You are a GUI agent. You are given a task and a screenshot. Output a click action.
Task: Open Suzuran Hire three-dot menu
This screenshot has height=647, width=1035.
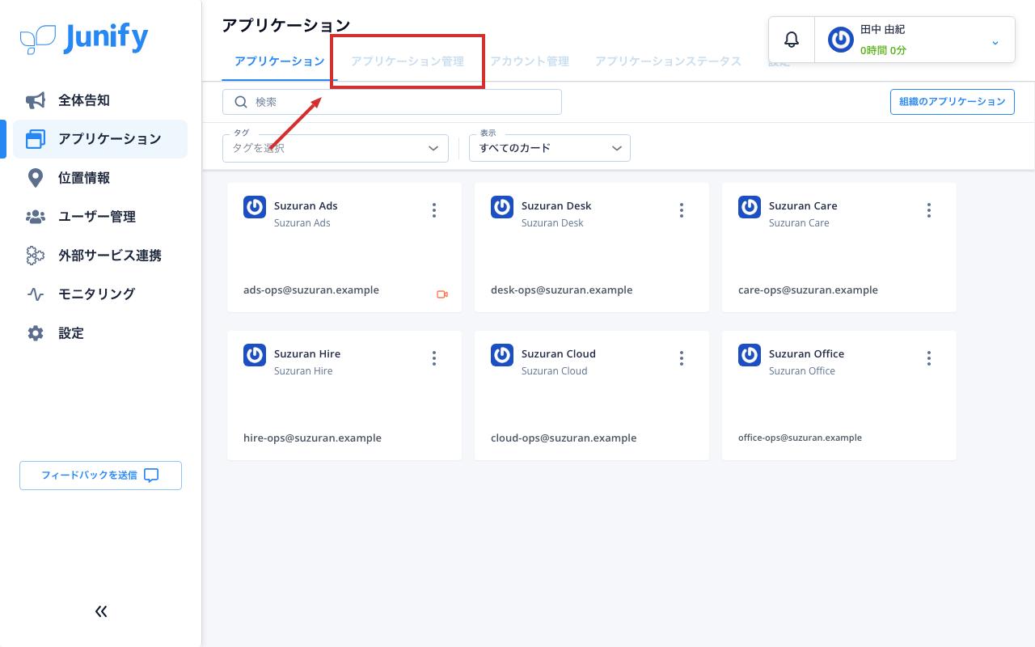point(434,358)
